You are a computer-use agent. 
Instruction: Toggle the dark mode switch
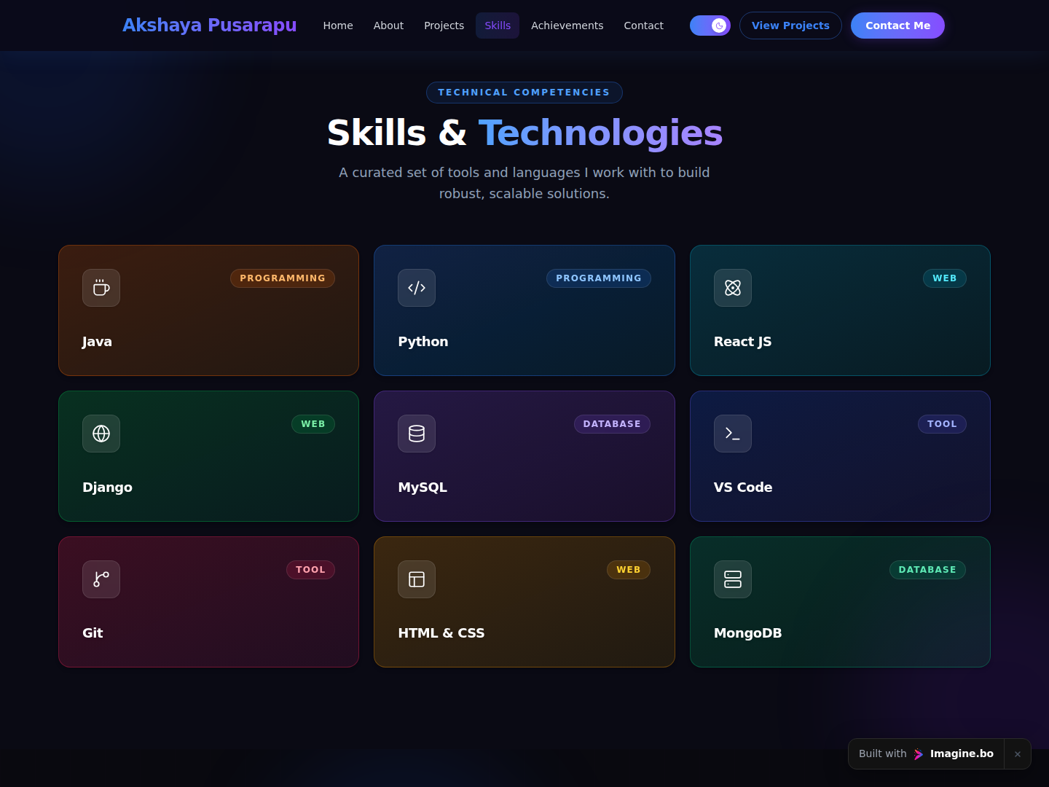click(x=710, y=26)
